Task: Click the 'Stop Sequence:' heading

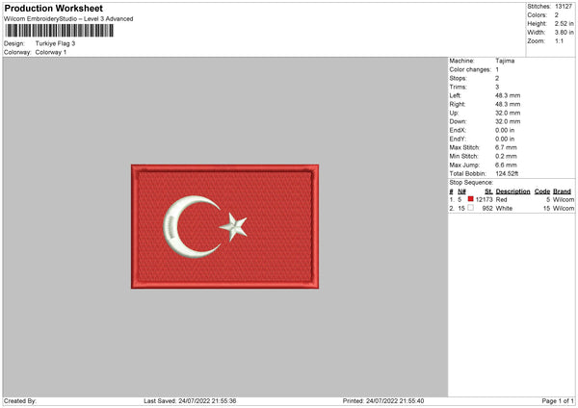Action: [471, 183]
